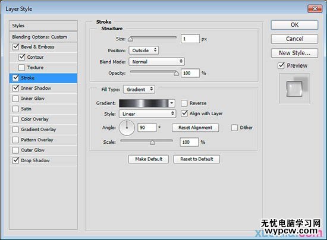Select the Bevel & Emboss effect row

tap(43, 47)
